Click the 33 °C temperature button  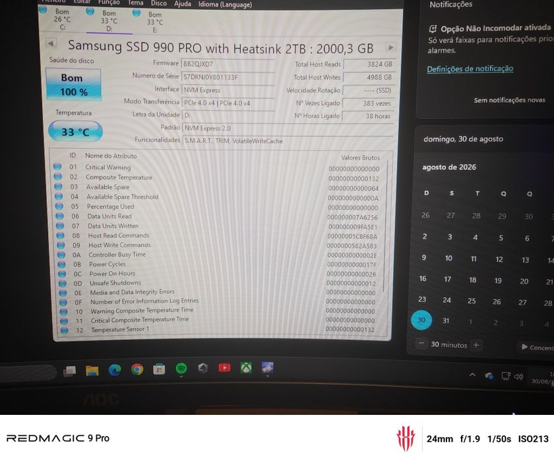coord(75,132)
